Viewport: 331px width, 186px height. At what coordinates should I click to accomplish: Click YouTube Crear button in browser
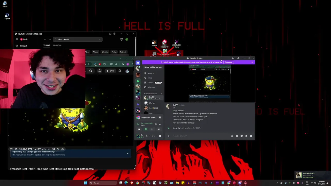coord(110,71)
